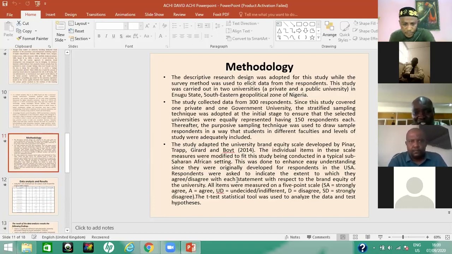Start slideshow from beginning via quick access icon

37,4
